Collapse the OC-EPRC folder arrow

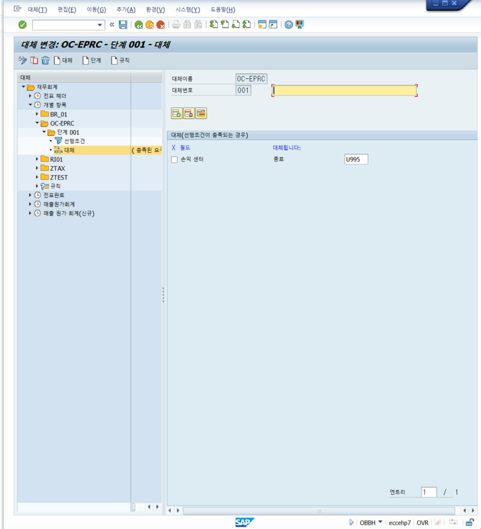[x=37, y=123]
